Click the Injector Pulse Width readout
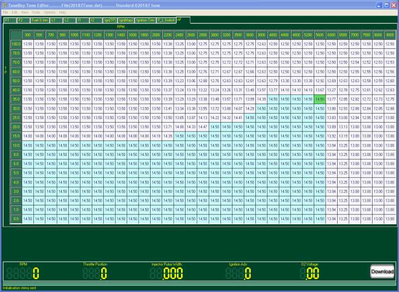The height and width of the screenshot is (292, 399). click(167, 274)
